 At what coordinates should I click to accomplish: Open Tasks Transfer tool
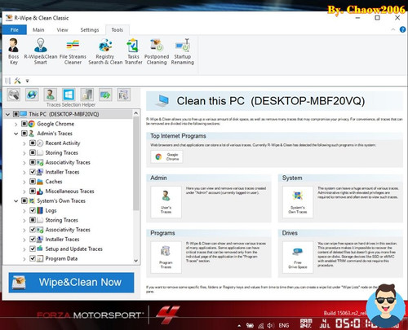click(x=133, y=51)
